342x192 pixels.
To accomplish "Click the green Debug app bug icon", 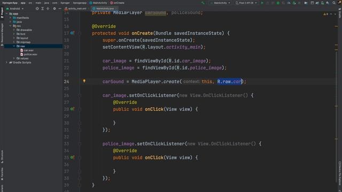I will point(278,3).
